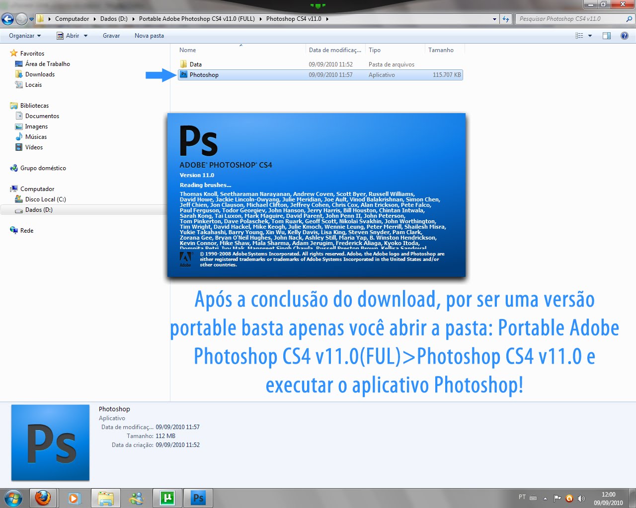Viewport: 636px width, 508px height.
Task: Click the volume speaker icon
Action: click(581, 498)
